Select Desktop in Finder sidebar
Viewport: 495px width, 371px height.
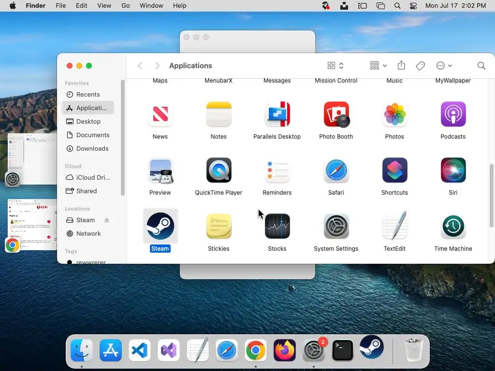(x=88, y=121)
